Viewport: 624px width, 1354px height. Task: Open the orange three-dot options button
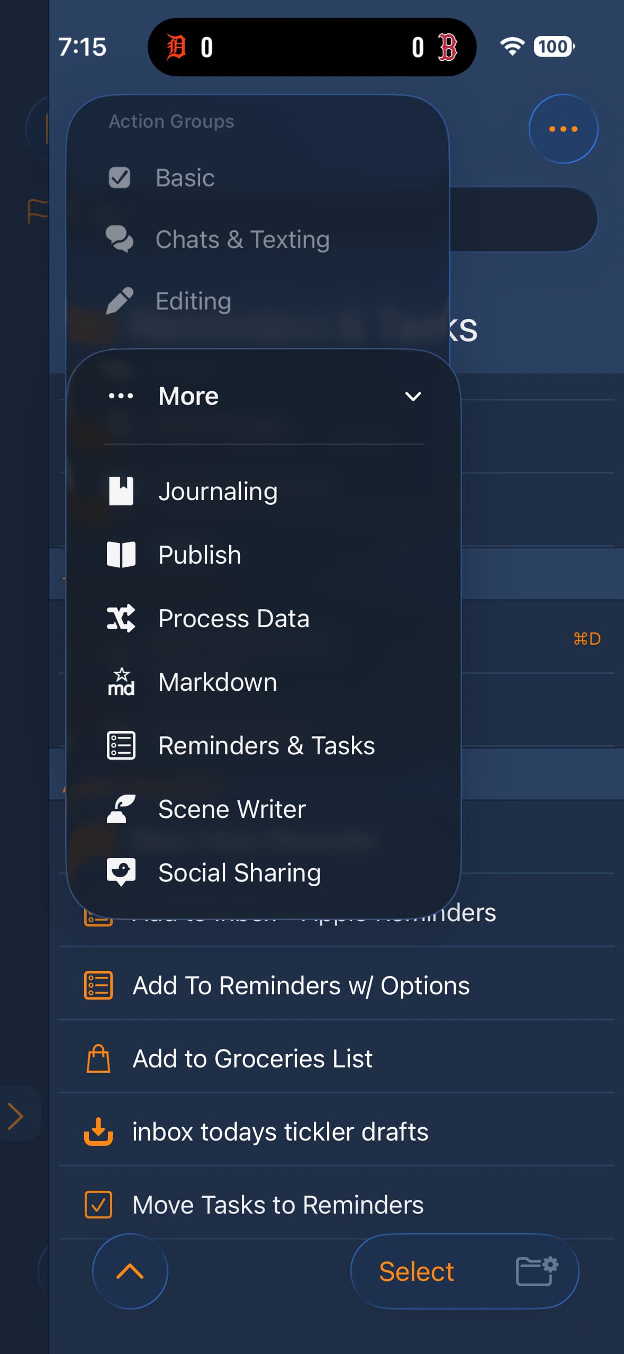pyautogui.click(x=563, y=129)
